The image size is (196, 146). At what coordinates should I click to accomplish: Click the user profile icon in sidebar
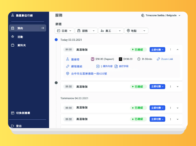(12, 15)
